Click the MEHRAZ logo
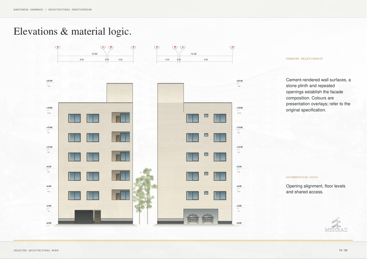 (336, 225)
